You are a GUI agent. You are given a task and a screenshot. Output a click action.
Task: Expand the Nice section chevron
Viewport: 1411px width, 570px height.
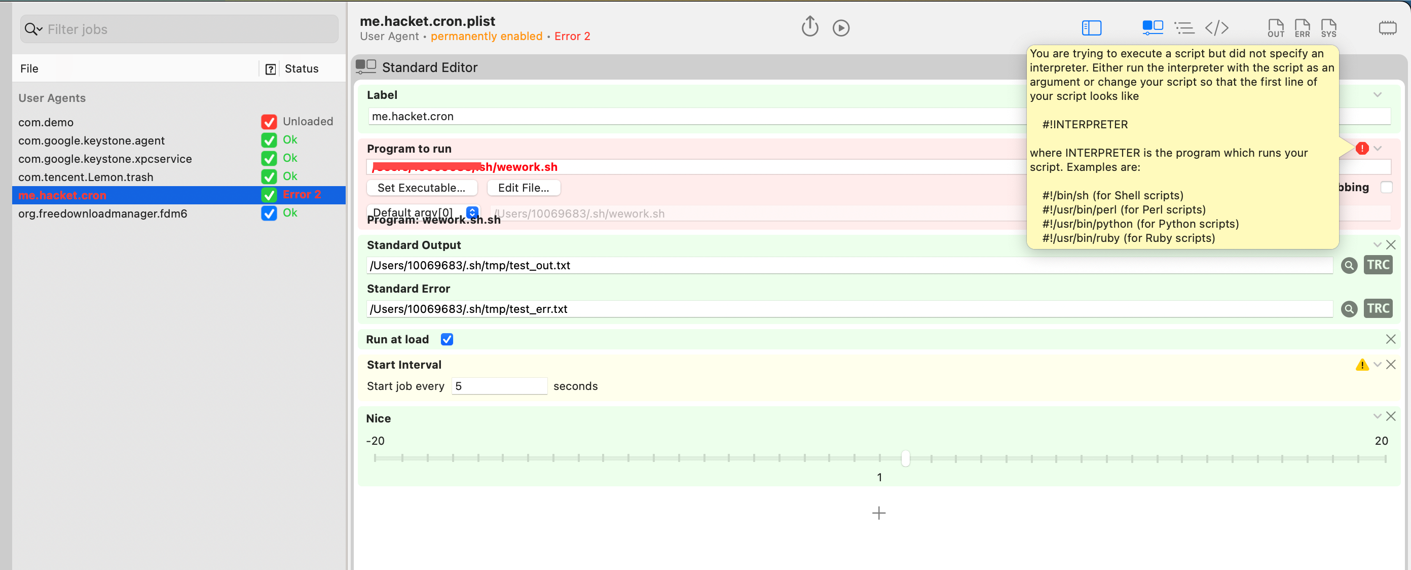tap(1377, 416)
